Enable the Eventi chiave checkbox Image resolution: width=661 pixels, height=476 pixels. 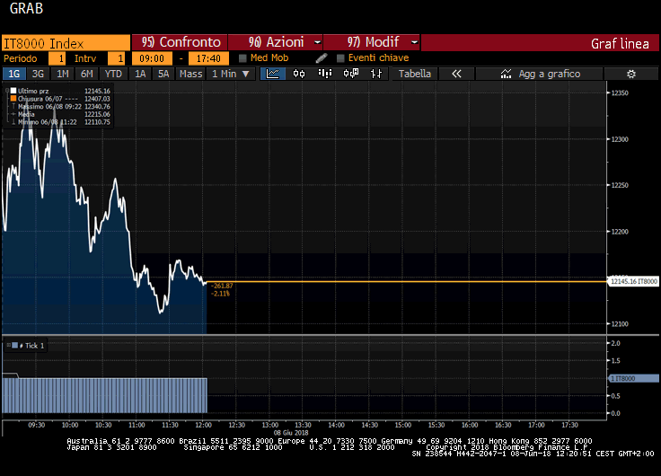coord(340,58)
